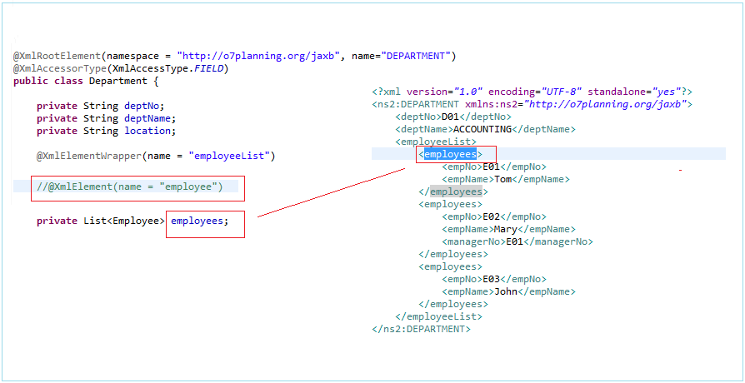Select the xmlns:ns2 namespace URL value
745x383 pixels.
point(603,104)
